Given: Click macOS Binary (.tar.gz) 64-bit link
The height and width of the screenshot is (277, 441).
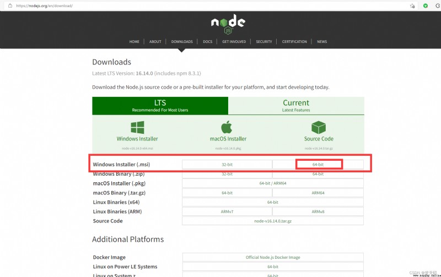Looking at the screenshot, I should [x=227, y=193].
